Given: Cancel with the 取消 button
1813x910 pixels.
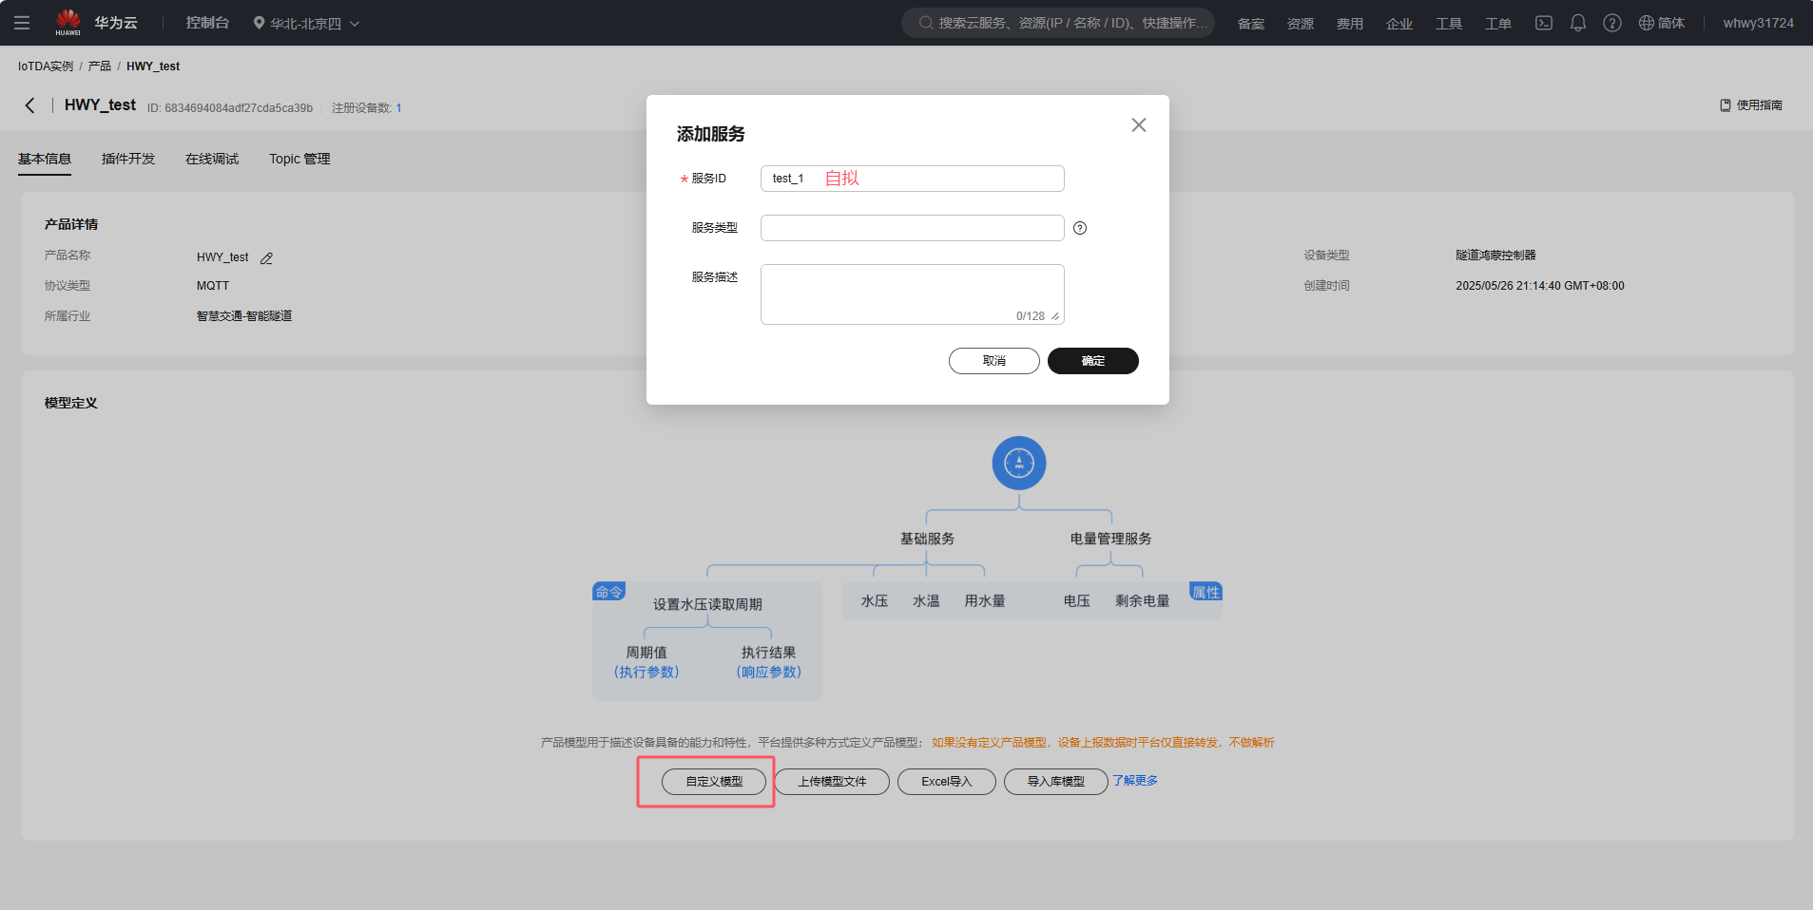Looking at the screenshot, I should (x=994, y=361).
